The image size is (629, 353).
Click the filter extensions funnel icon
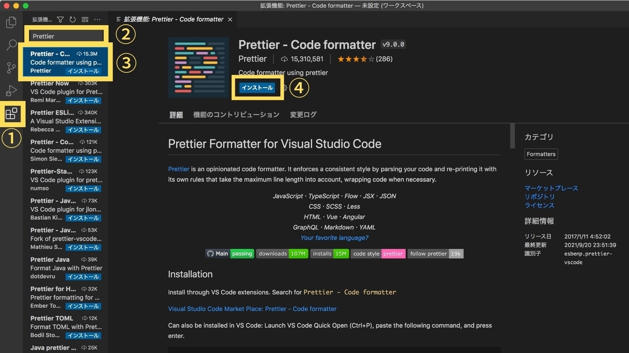[60, 19]
